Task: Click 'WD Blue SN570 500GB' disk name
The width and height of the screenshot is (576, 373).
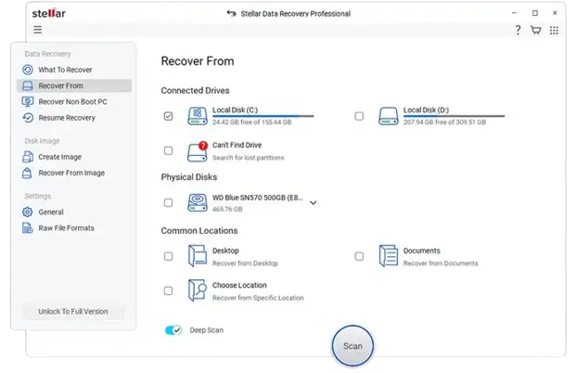Action: (x=258, y=198)
